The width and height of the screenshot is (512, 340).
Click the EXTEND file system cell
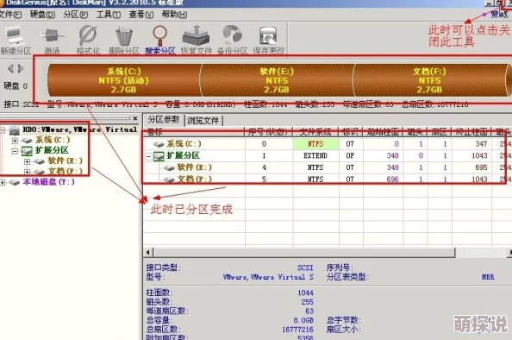[315, 155]
